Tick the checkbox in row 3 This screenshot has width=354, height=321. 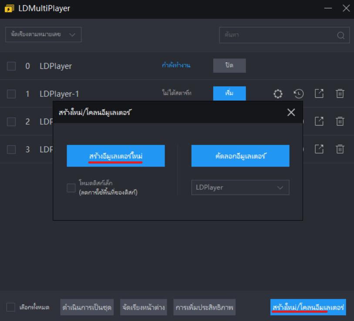pos(11,150)
